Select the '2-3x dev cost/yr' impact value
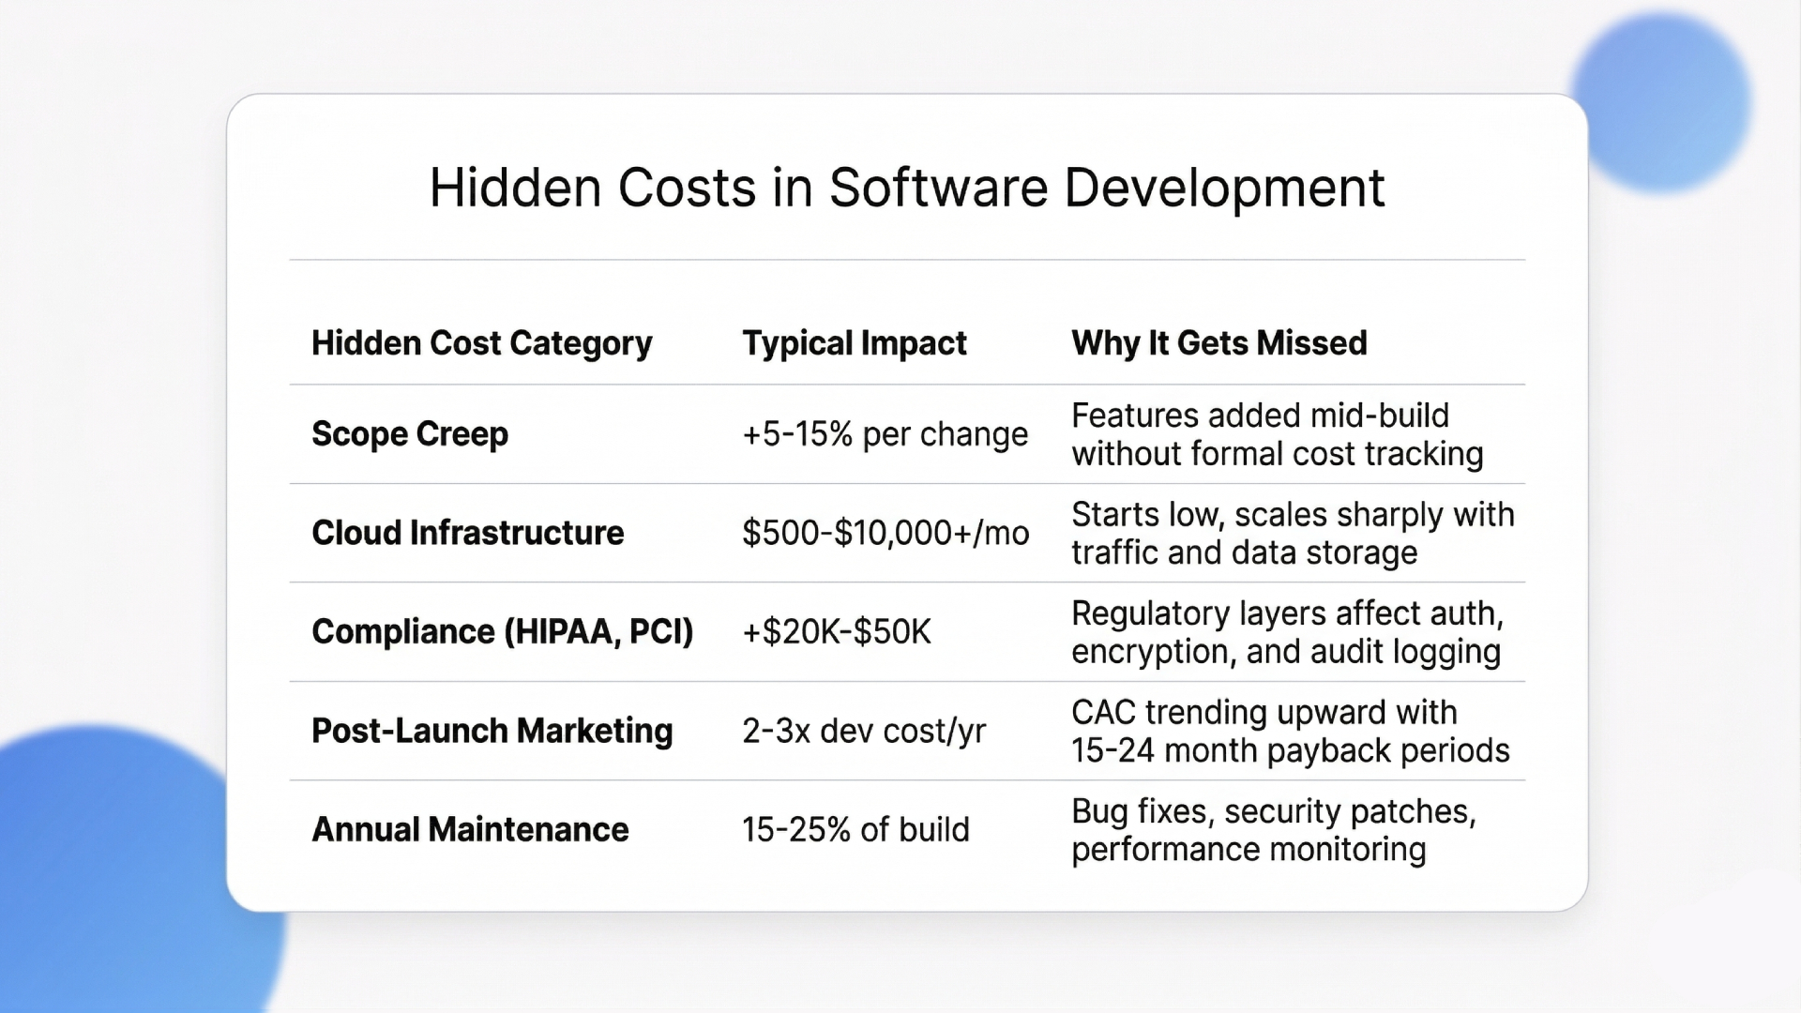 point(860,731)
